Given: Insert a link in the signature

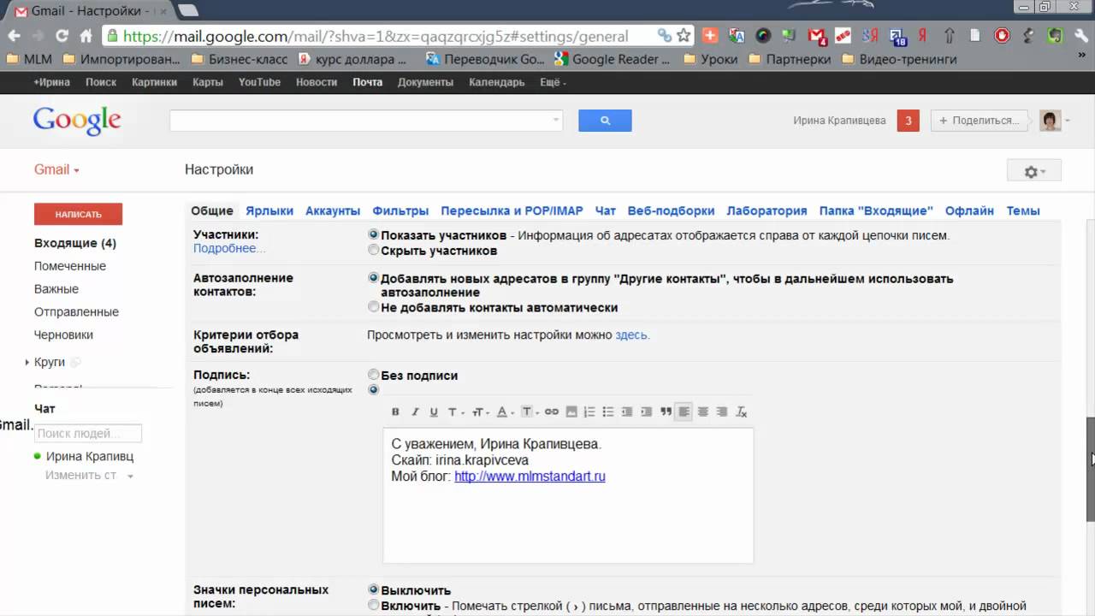Looking at the screenshot, I should pos(552,412).
